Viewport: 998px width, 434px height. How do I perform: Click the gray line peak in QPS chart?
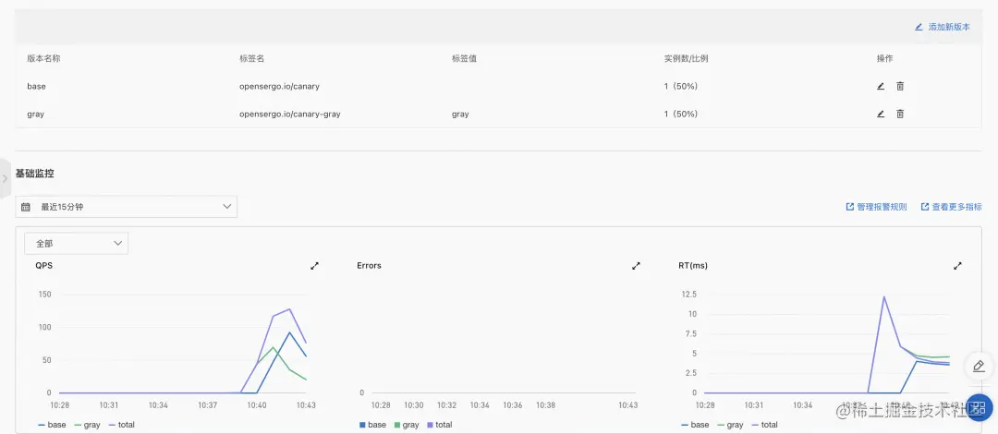click(x=273, y=347)
